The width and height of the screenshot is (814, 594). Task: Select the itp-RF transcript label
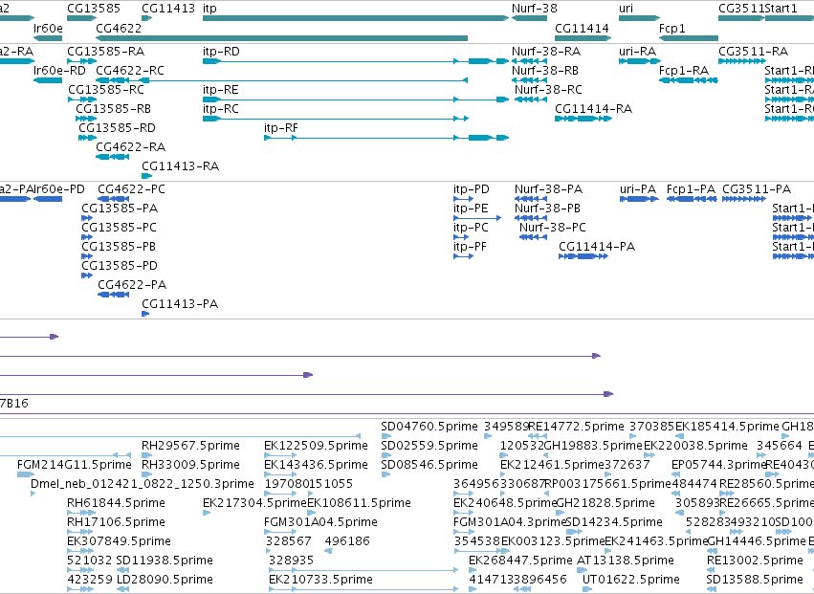tap(281, 128)
